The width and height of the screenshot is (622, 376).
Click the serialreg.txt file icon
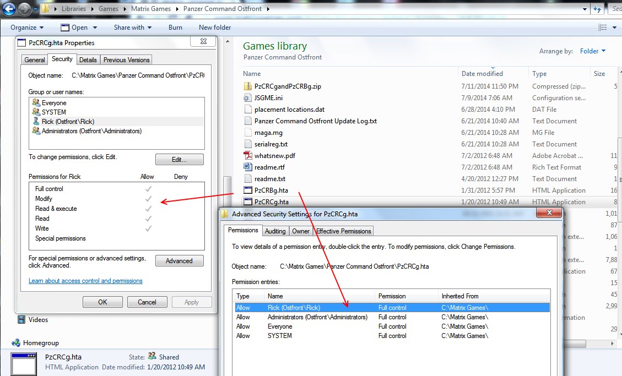pos(247,144)
